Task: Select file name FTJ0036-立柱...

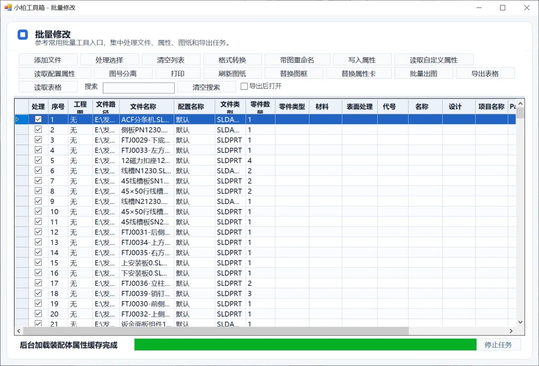Action: click(x=147, y=283)
